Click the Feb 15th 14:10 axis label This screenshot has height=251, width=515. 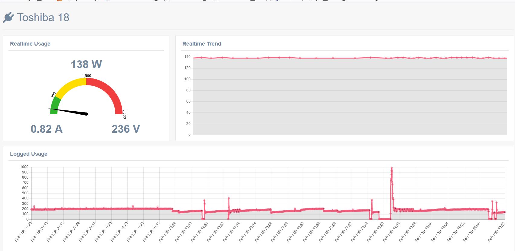[x=392, y=232]
